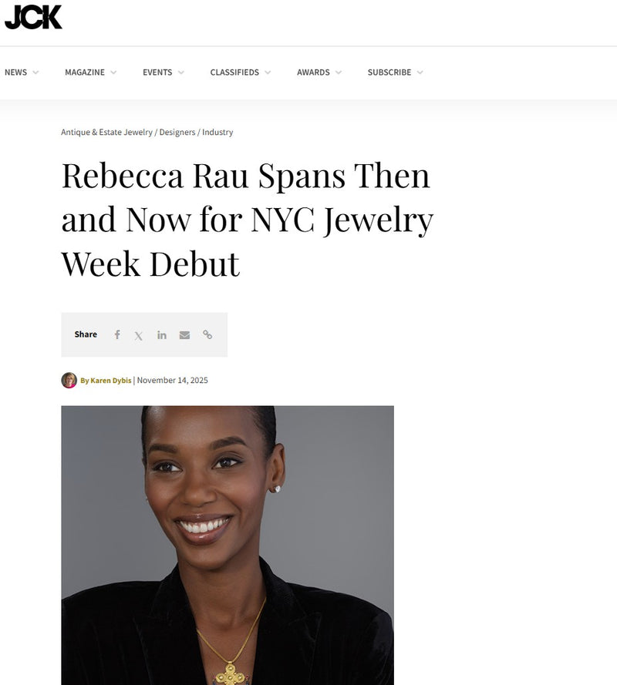Share article on X icon
617x685 pixels.
(139, 335)
